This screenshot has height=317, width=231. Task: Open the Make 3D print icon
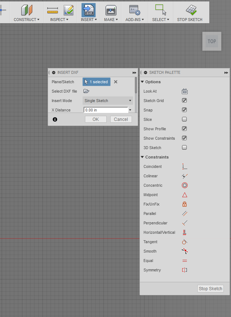point(111,10)
